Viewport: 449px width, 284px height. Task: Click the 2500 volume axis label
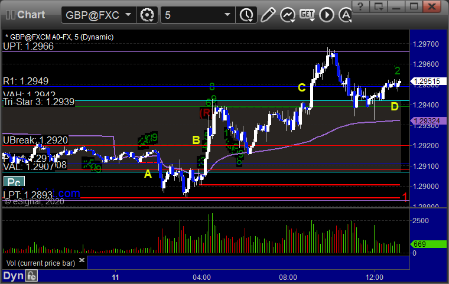(x=421, y=221)
